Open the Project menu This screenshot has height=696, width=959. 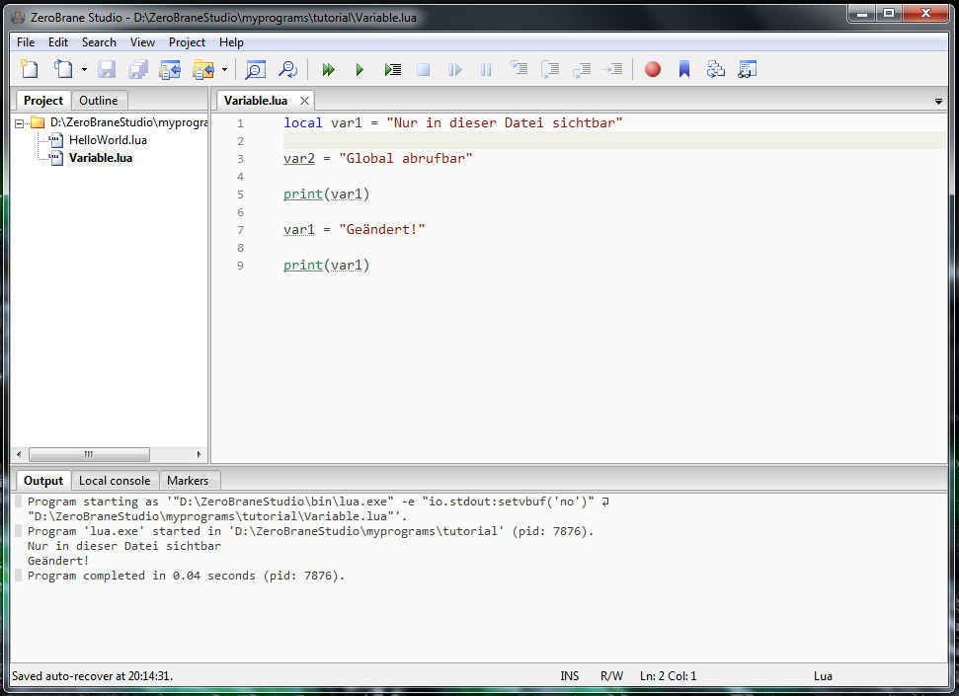point(187,42)
